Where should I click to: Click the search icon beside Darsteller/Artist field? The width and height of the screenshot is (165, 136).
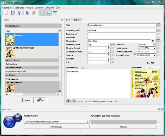coord(158,30)
